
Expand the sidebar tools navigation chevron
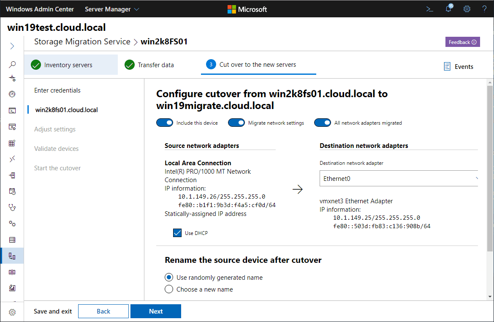pos(12,46)
